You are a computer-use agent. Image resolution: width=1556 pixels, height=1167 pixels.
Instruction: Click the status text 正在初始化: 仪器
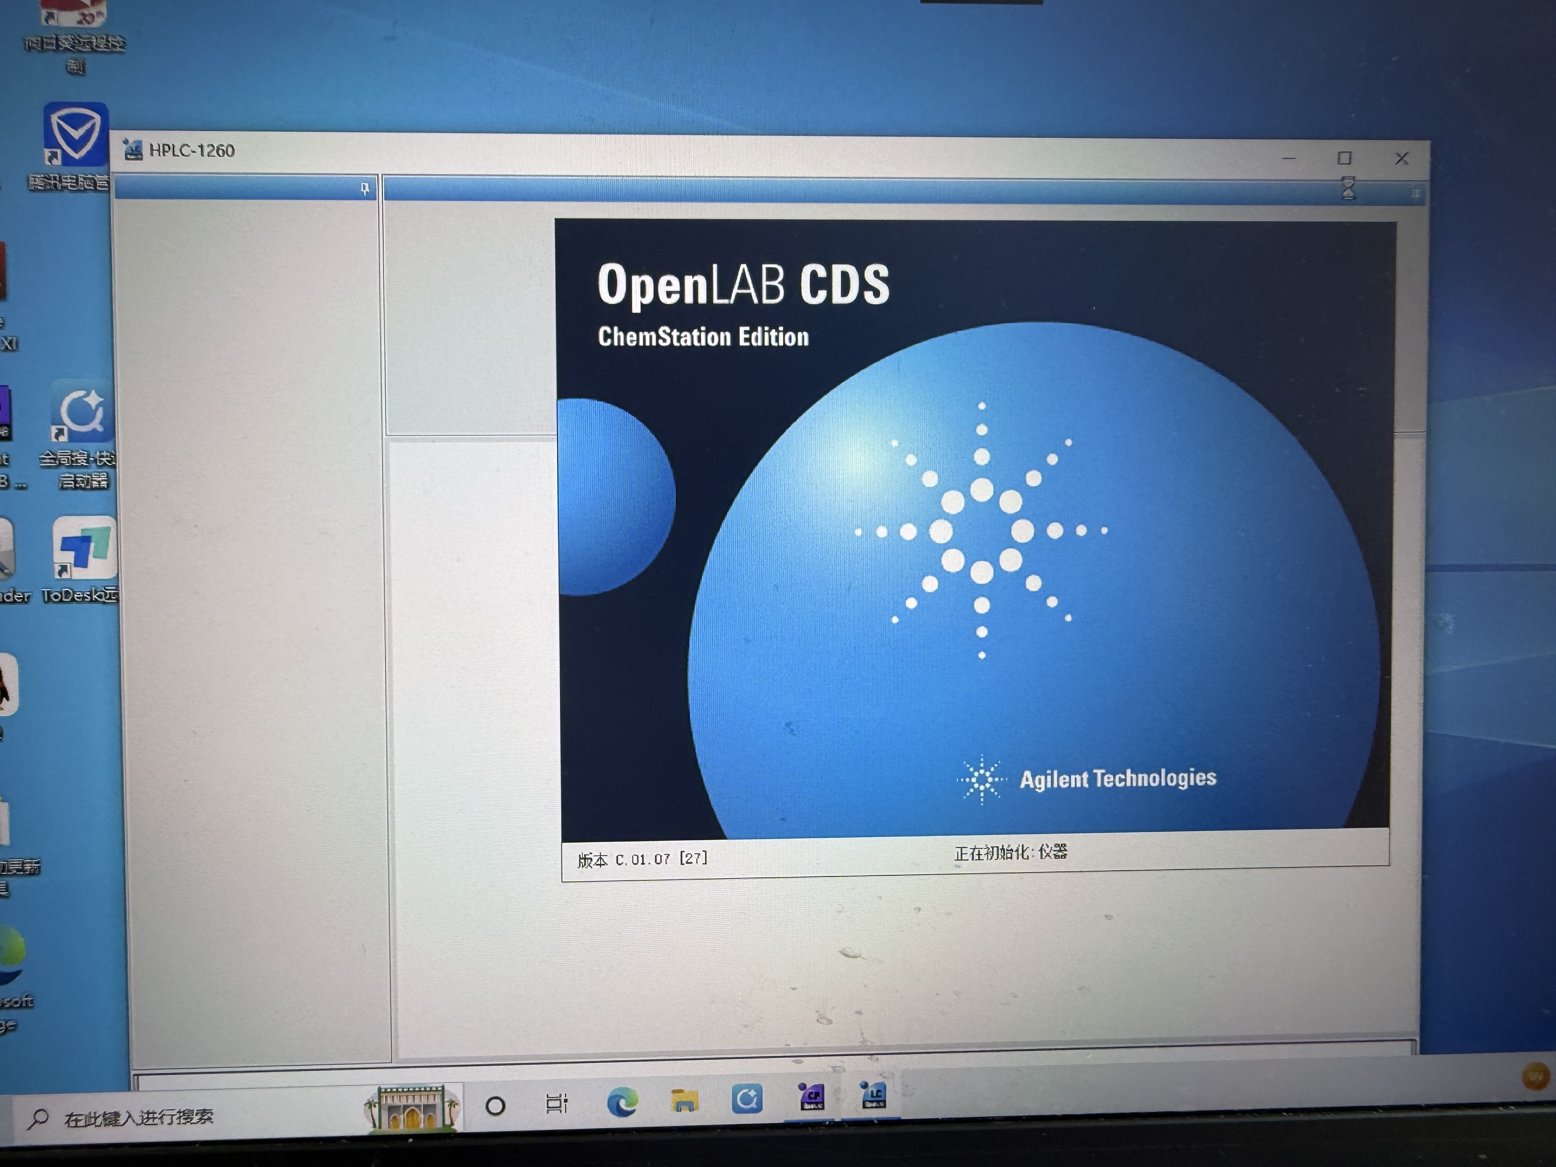1010,852
